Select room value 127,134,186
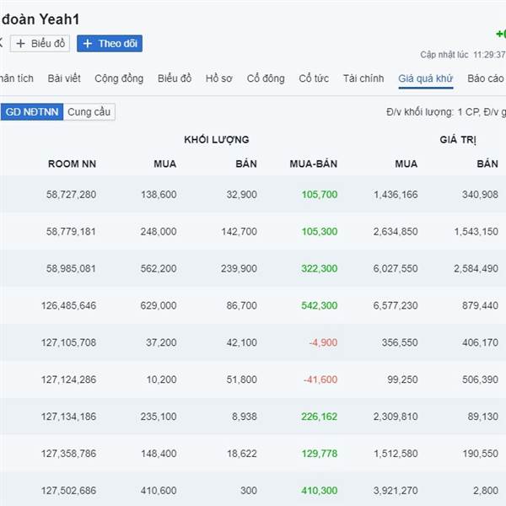Viewport: 506px width, 506px height. [69, 417]
